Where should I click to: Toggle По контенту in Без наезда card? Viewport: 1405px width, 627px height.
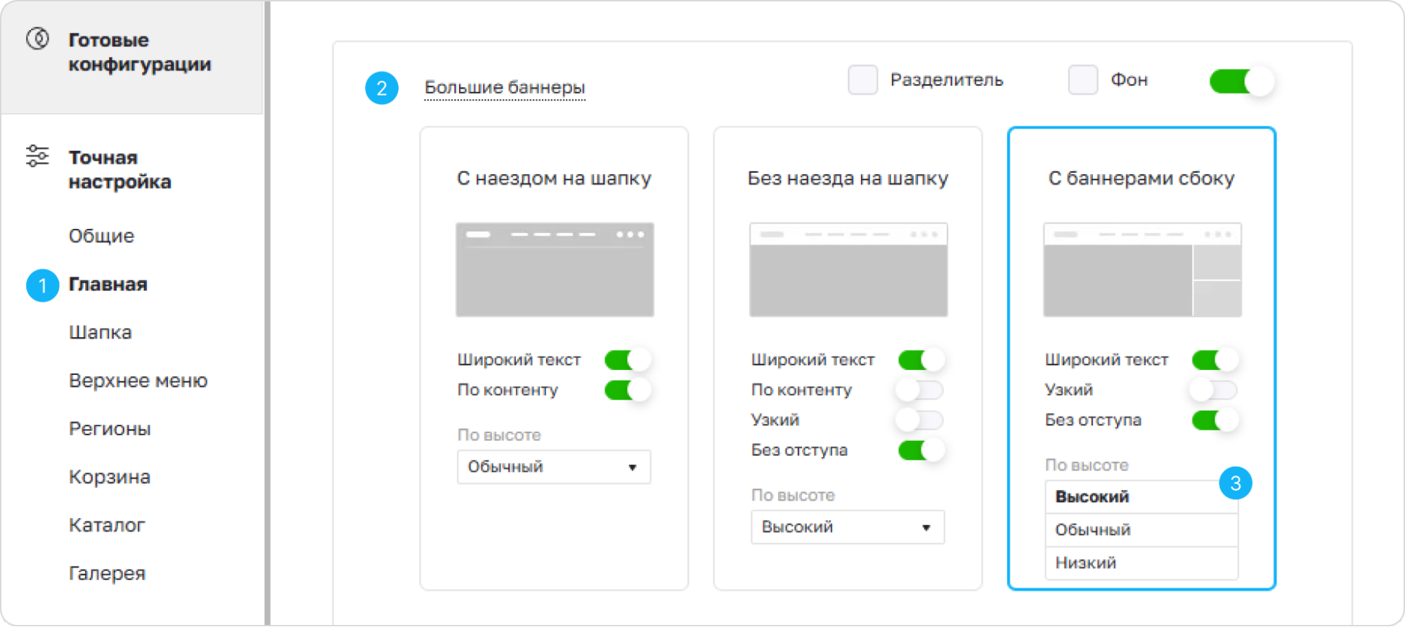point(920,390)
